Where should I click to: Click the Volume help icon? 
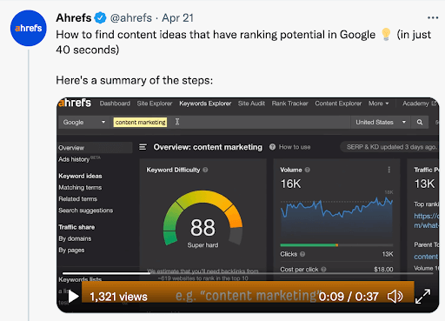tap(308, 170)
